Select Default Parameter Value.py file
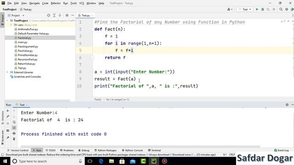294x165 pixels. [33, 33]
